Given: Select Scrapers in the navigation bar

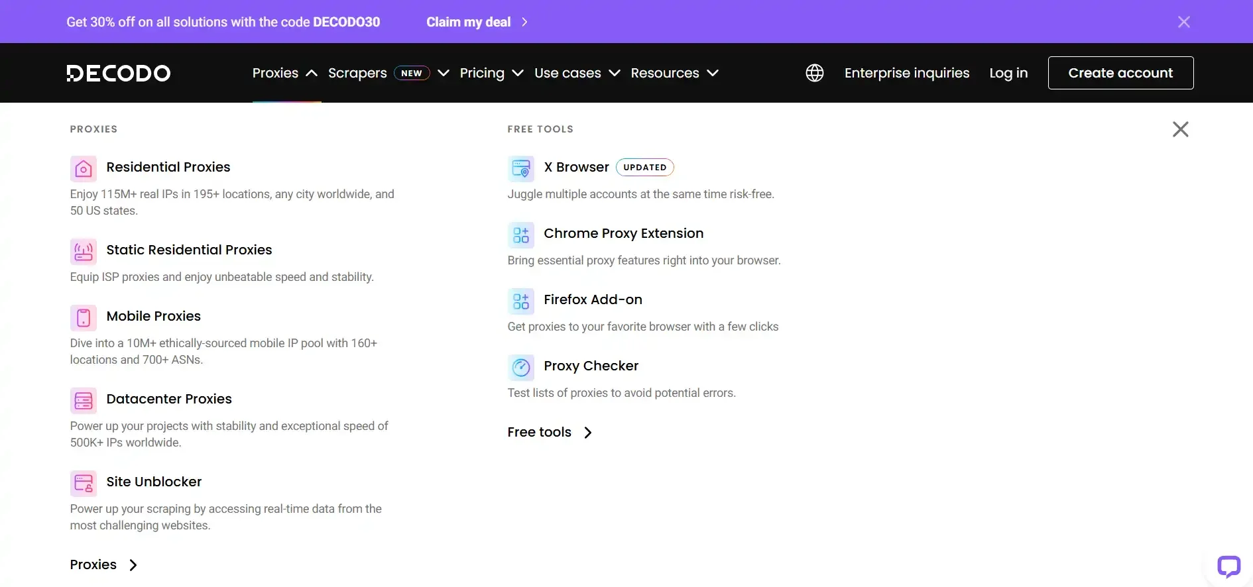Looking at the screenshot, I should point(357,73).
